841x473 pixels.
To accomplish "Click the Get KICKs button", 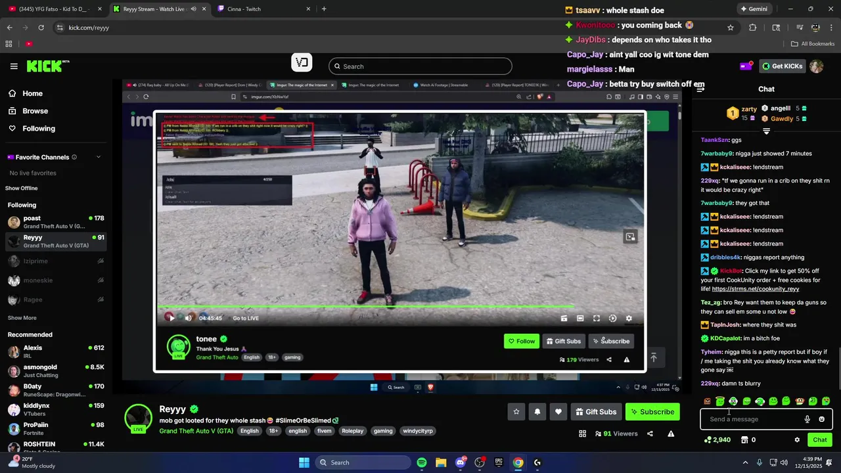I will (782, 66).
